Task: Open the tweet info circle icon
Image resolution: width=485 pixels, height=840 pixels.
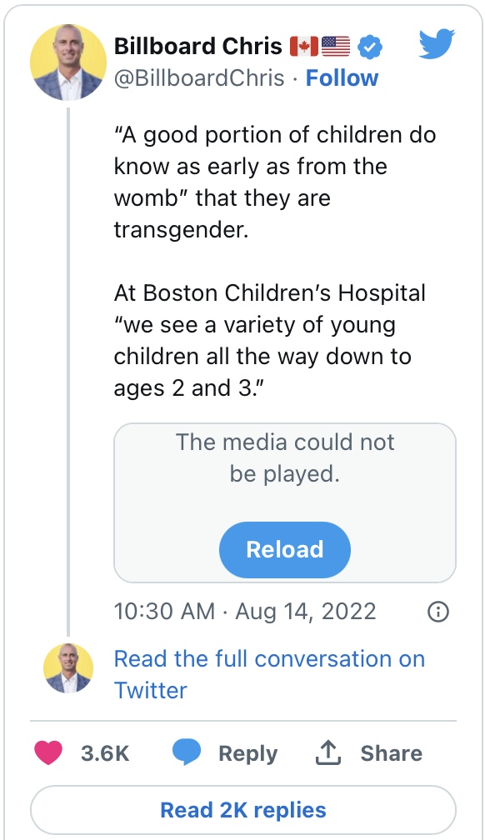Action: pyautogui.click(x=437, y=612)
